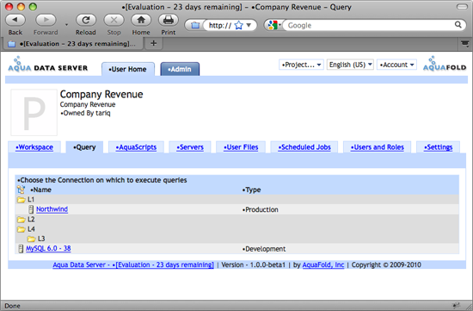Go to the Scheduled Jobs tab
473x311 pixels.
[x=304, y=147]
